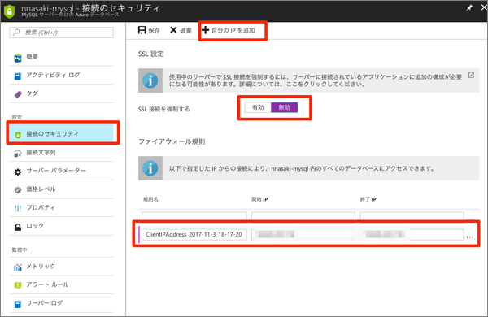Image resolution: width=488 pixels, height=317 pixels.
Task: Click info icon in SSL banner
Action: point(150,80)
